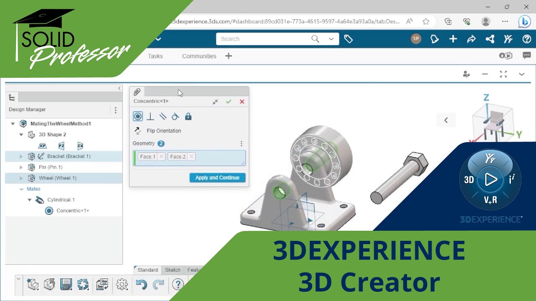
Task: Select the Concentric mate type icon
Action: coord(138,117)
